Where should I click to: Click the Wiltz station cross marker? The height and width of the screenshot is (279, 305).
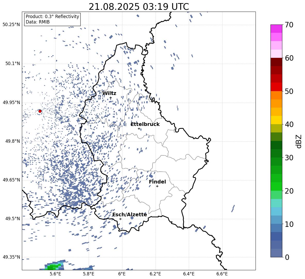pyautogui.click(x=111, y=98)
